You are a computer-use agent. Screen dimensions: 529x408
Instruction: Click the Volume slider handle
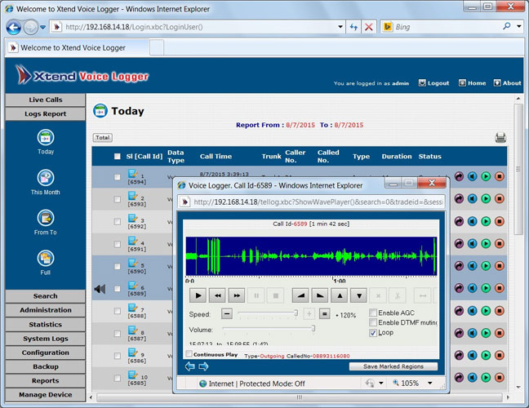pyautogui.click(x=313, y=328)
